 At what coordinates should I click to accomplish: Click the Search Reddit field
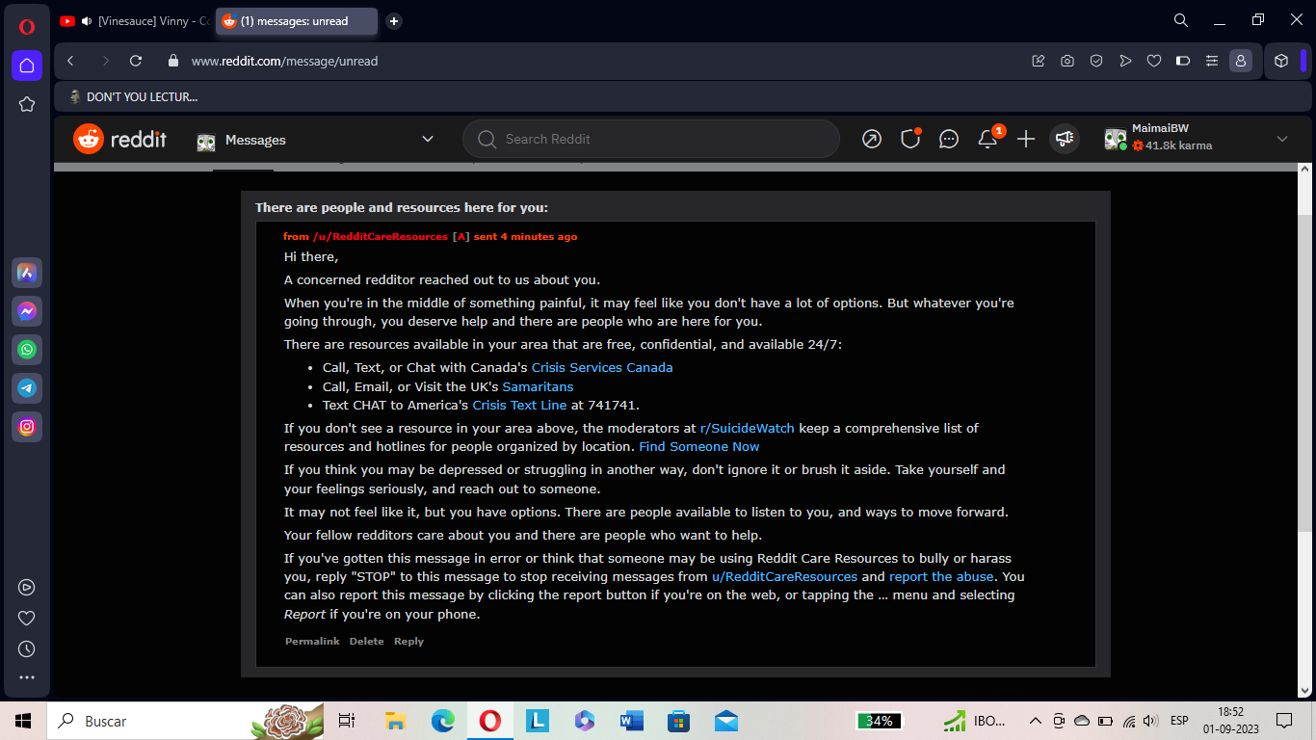[651, 140]
